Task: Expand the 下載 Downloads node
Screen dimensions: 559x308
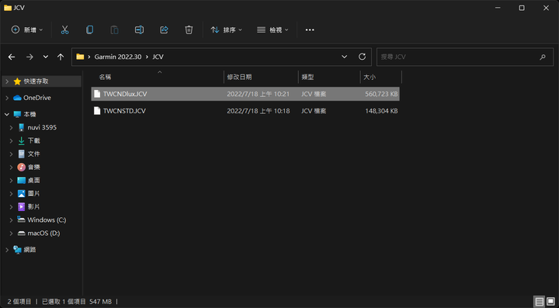Action: [x=12, y=140]
